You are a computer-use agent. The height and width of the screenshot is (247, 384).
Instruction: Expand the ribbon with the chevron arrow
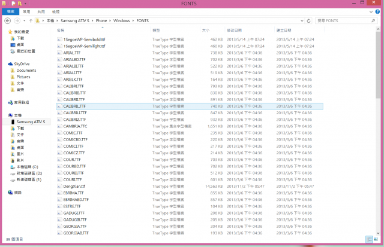pyautogui.click(x=371, y=11)
